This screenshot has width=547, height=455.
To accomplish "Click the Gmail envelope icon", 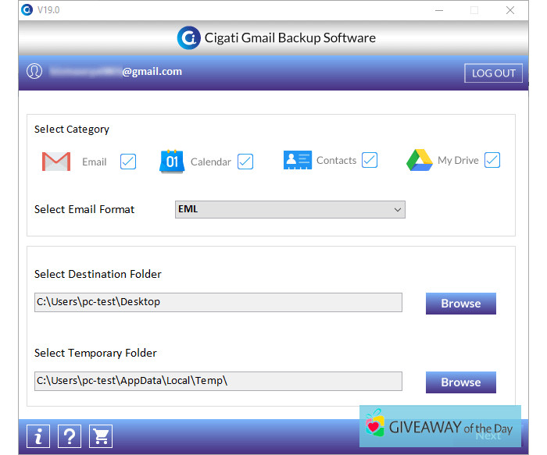I will pos(56,162).
